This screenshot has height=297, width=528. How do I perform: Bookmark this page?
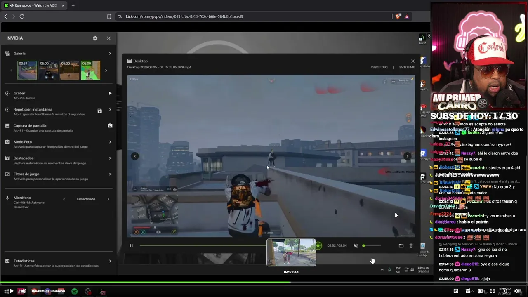[x=109, y=16]
